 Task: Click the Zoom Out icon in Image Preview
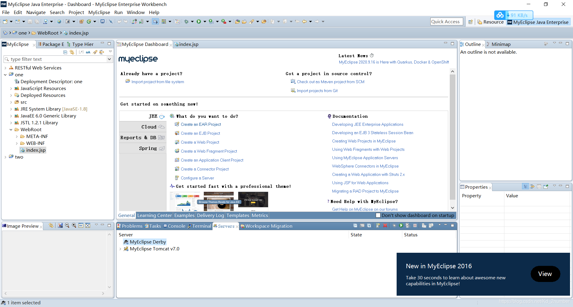[67, 226]
